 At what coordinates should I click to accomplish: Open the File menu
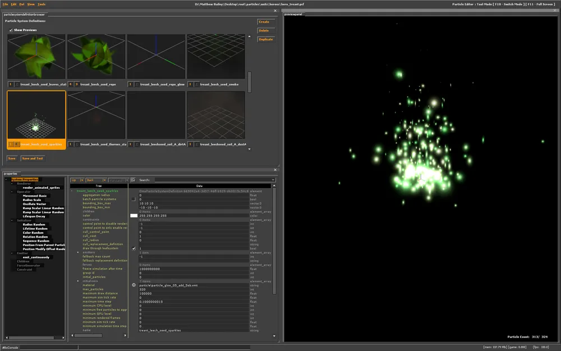[6, 4]
